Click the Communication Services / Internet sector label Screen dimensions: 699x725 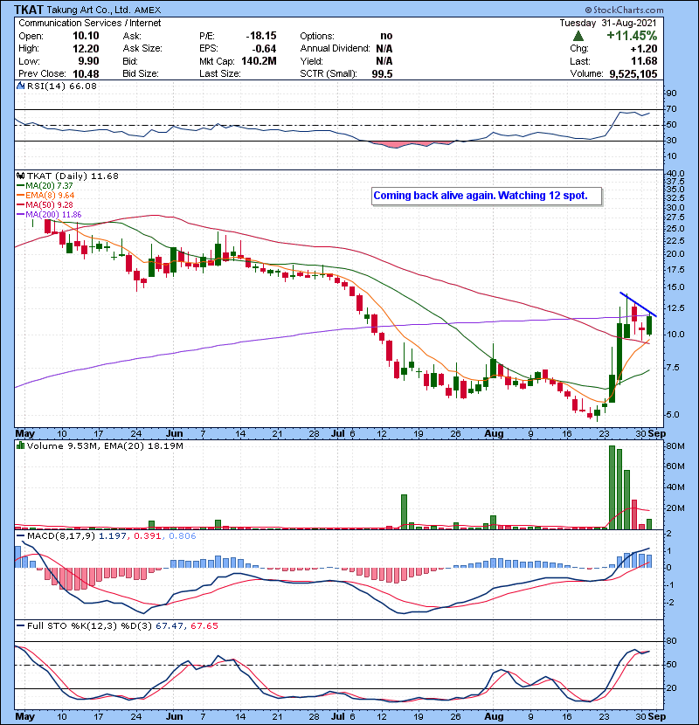(90, 23)
